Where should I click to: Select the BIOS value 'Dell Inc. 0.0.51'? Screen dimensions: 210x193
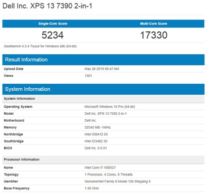click(95, 148)
